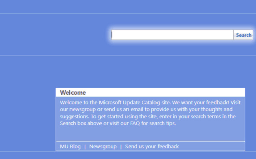Click the Search button

243,35
